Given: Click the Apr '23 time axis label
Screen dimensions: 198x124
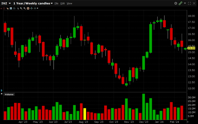Looking at the screenshot, I should tap(23, 122).
